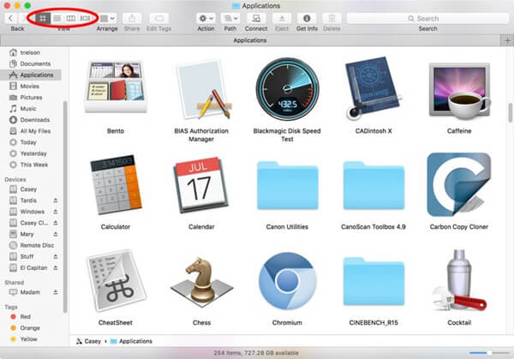Click Applications in the path bar
514x359 pixels.
(x=131, y=341)
